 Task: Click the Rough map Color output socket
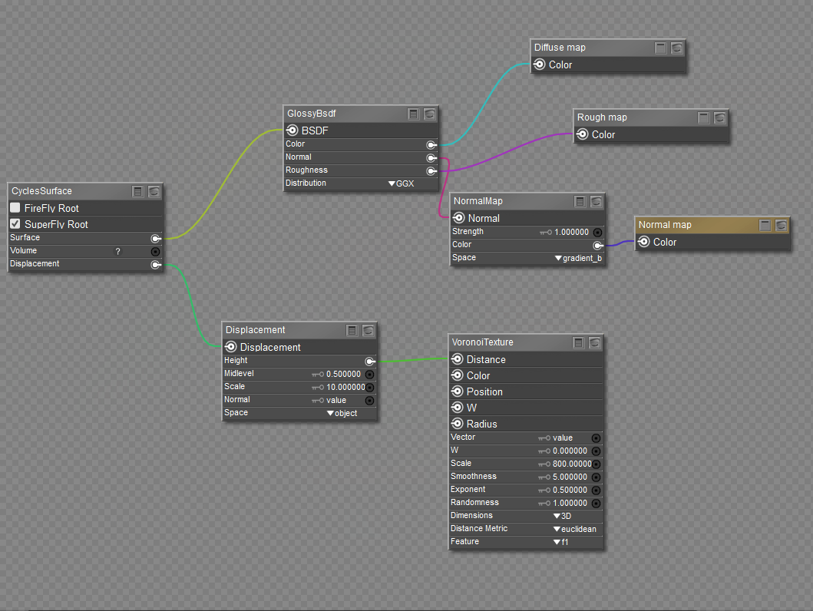582,134
